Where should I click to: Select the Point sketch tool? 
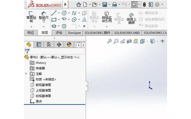click(x=84, y=26)
